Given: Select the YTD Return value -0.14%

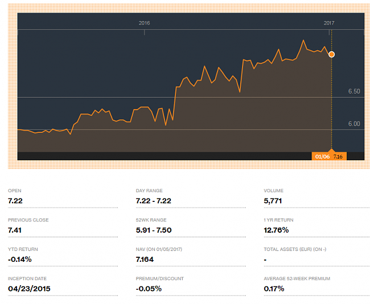Looking at the screenshot, I should pos(19,260).
